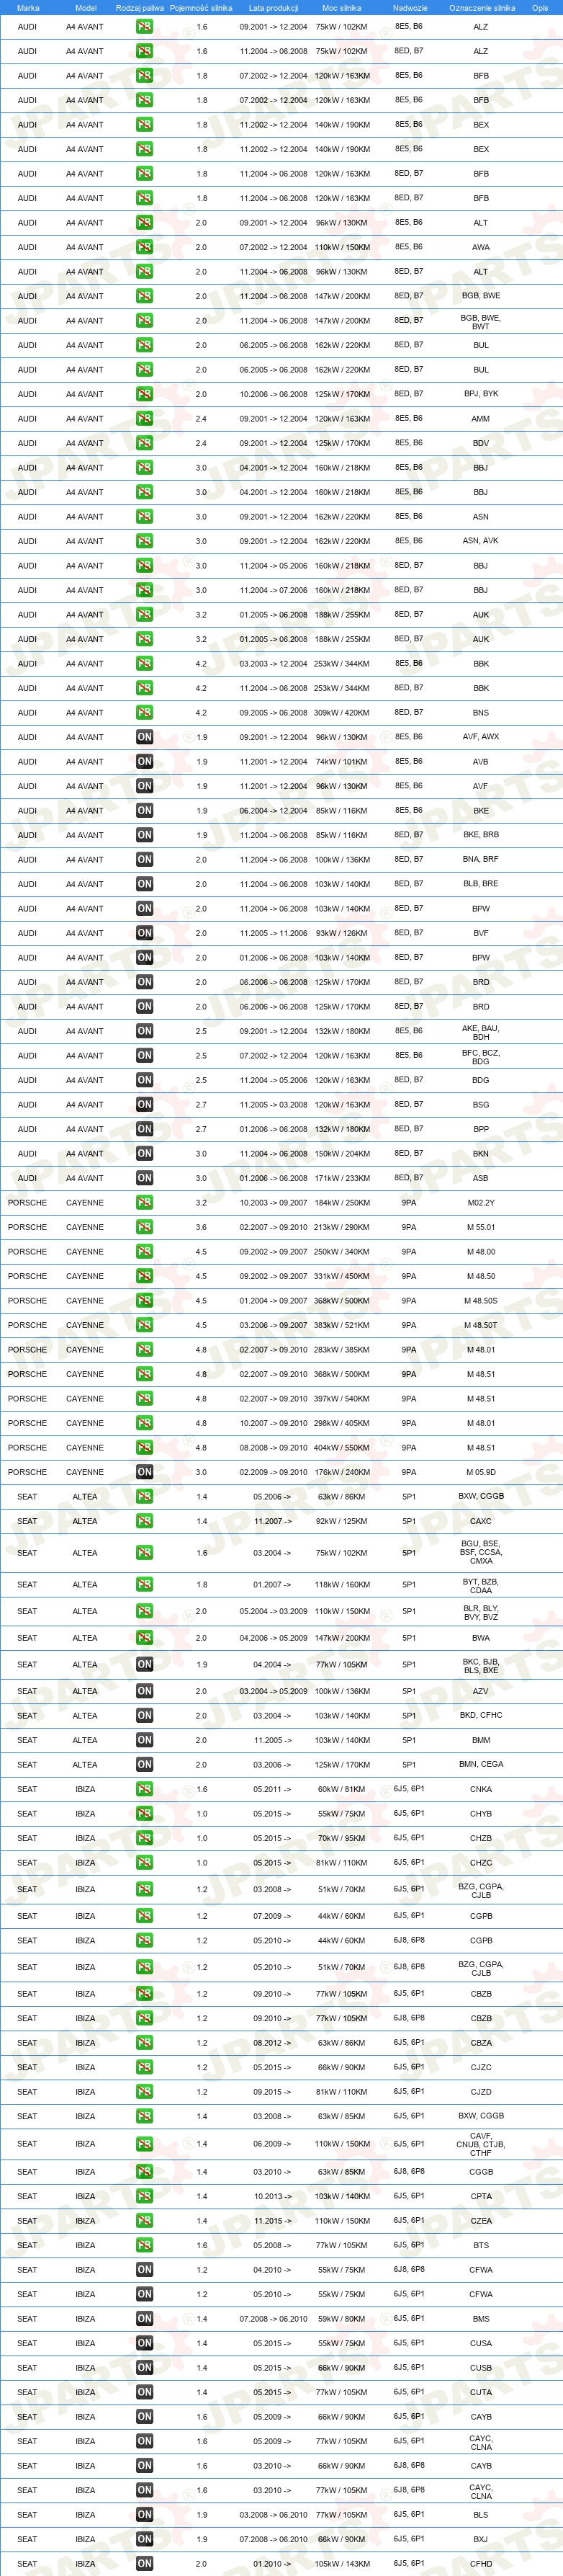Click the diesel ON icon in the BLB, BRE row

point(144,884)
